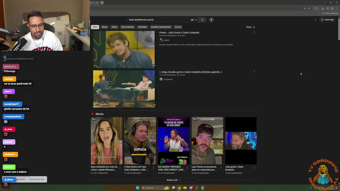Open YouTube settings three-dot menu beside Fazer login
The height and width of the screenshot is (191, 340).
tap(316, 20)
